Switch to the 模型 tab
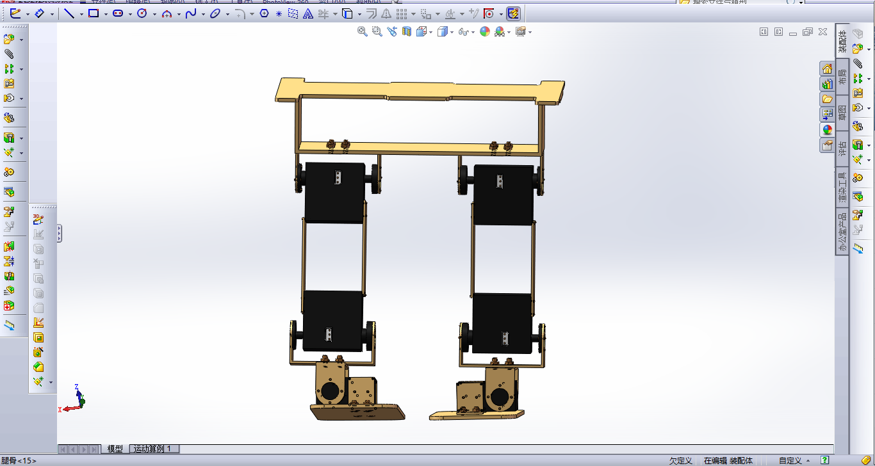The width and height of the screenshot is (875, 466). [115, 449]
